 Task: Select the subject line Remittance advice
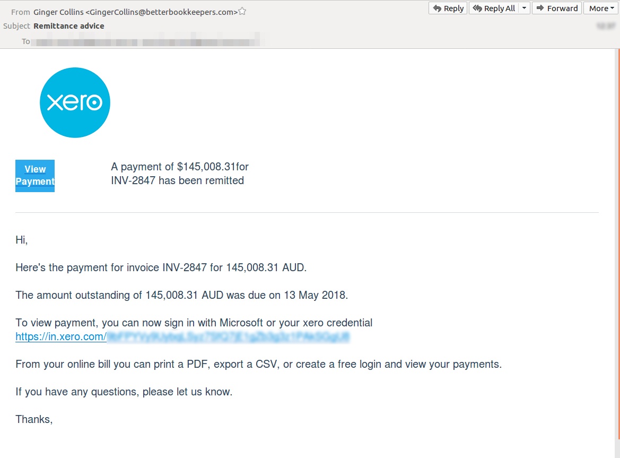pos(69,25)
